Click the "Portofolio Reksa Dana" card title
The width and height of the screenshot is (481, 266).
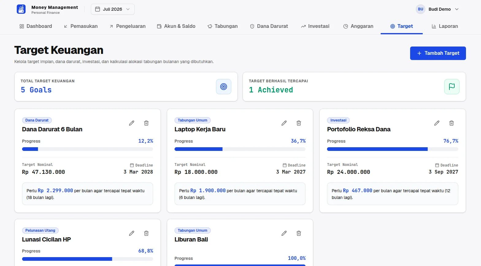pos(359,129)
